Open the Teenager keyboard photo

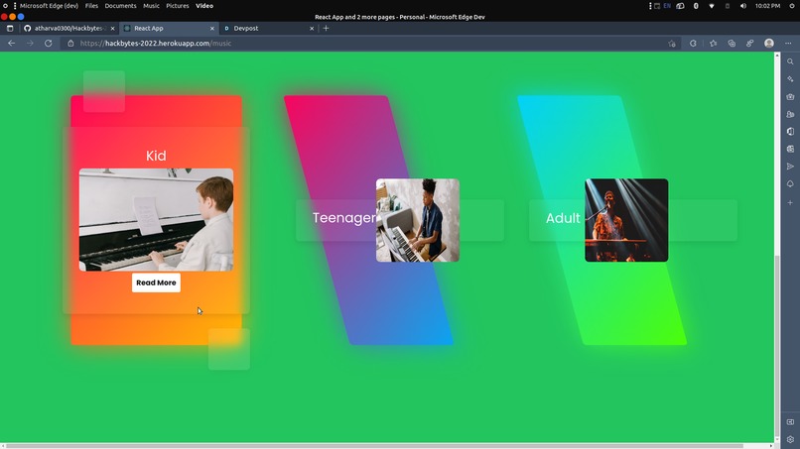coord(418,220)
